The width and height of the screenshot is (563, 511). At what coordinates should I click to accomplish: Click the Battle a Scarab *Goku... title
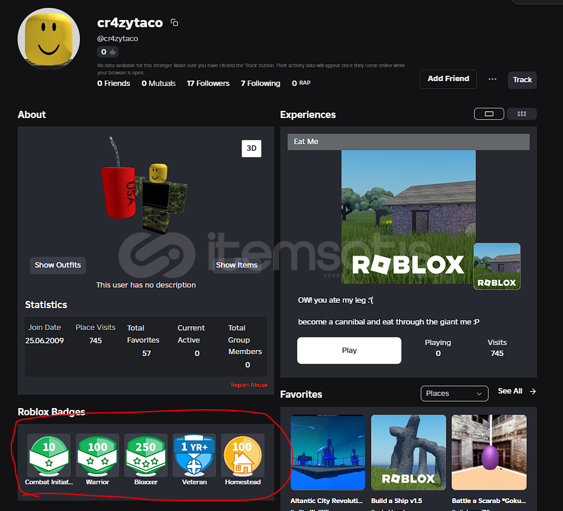(489, 501)
